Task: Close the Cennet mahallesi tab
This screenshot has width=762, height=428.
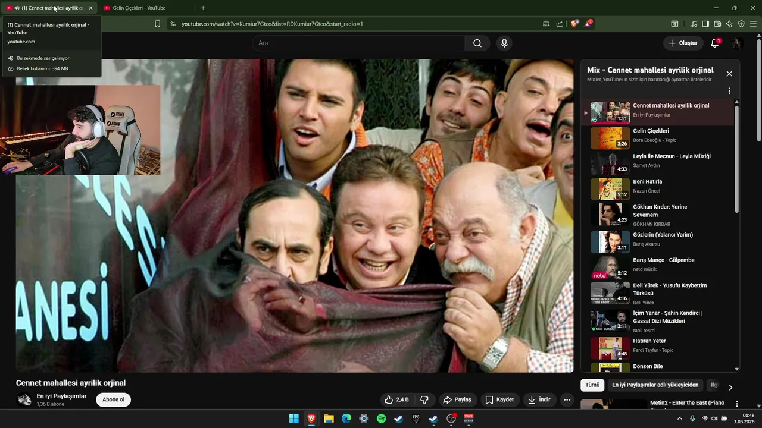Action: 90,8
